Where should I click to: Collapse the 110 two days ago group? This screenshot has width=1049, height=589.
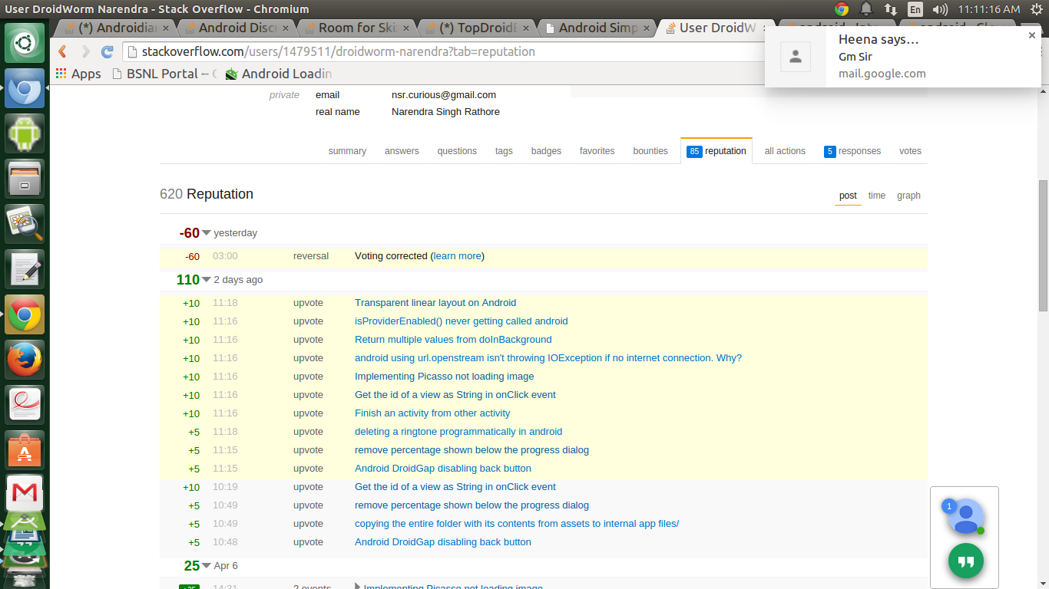(x=206, y=280)
